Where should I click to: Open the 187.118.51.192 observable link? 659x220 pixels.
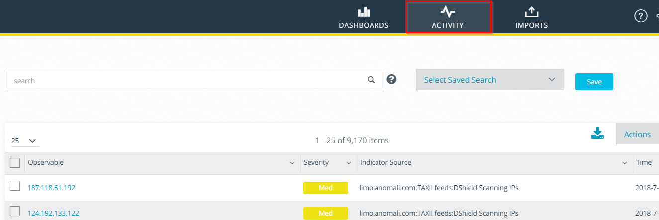[x=51, y=188]
